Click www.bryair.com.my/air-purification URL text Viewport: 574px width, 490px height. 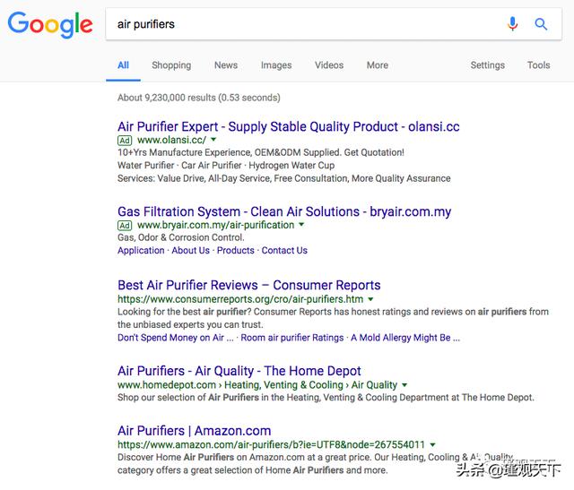(215, 225)
